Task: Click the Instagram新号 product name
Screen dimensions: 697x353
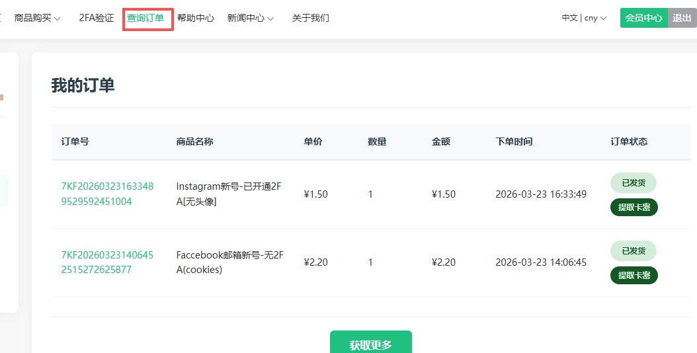Action: (x=228, y=194)
